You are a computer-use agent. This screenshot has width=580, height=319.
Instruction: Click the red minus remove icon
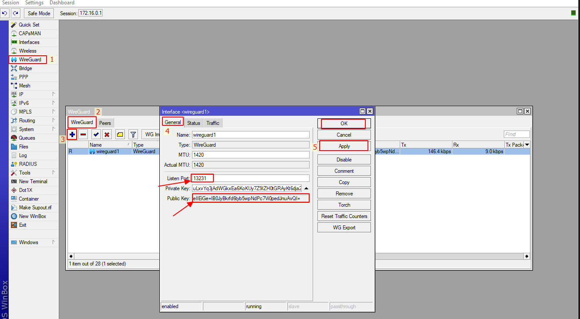coord(83,134)
